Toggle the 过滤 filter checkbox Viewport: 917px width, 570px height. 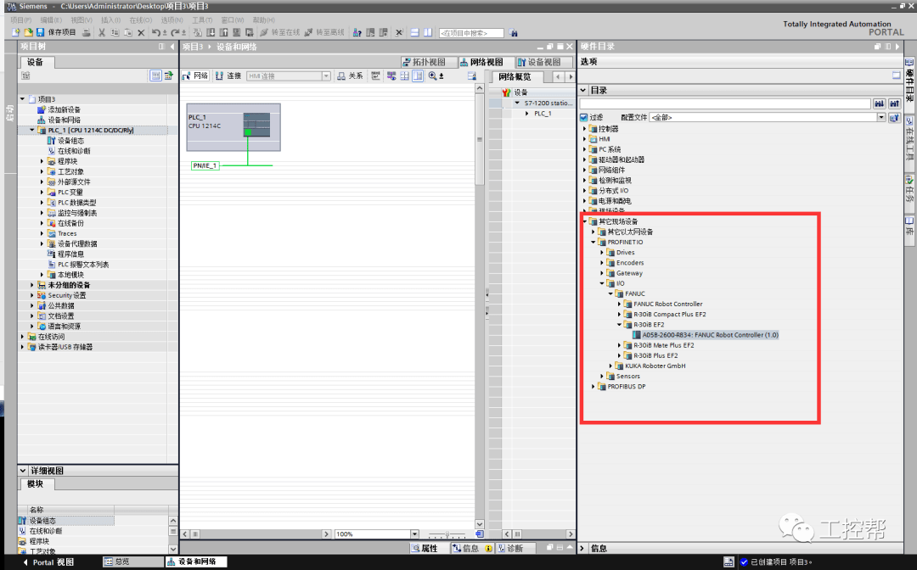click(x=583, y=117)
